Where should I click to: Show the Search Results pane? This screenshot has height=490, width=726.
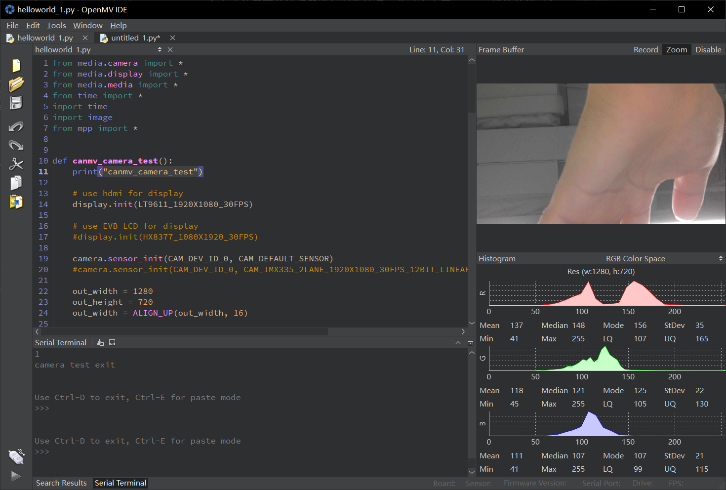pos(61,483)
